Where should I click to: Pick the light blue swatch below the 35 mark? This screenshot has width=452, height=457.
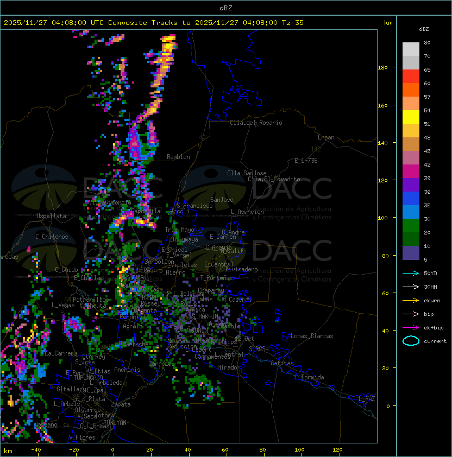click(x=411, y=212)
